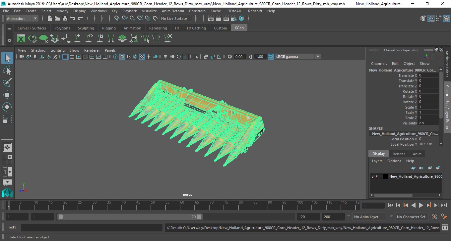Screen dimensions: 451x241
Task: Click the redo arrow icon
Action: [x=80, y=19]
